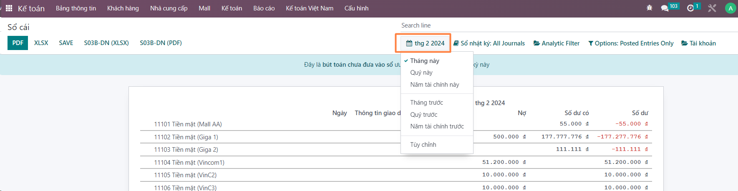This screenshot has width=738, height=191.
Task: Click the Số dư có column header
Action: (x=577, y=113)
